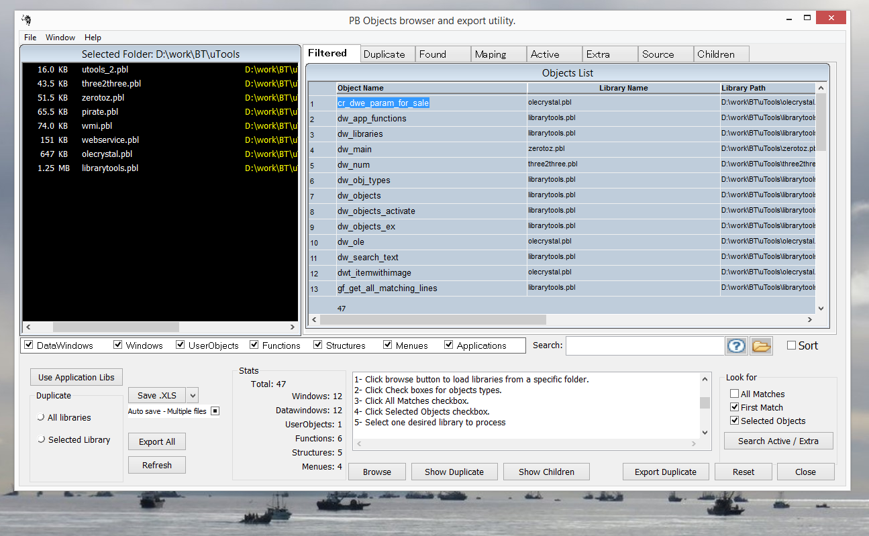Image resolution: width=869 pixels, height=536 pixels.
Task: Click the Browse button
Action: click(377, 472)
